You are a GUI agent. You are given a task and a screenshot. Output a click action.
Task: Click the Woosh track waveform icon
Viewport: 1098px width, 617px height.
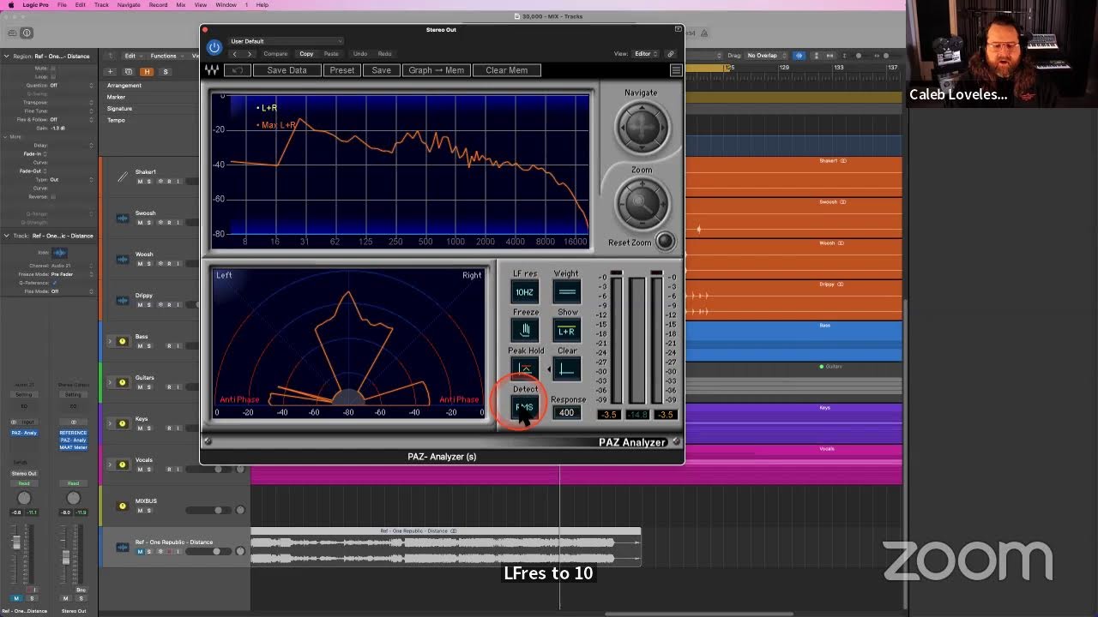pyautogui.click(x=122, y=260)
